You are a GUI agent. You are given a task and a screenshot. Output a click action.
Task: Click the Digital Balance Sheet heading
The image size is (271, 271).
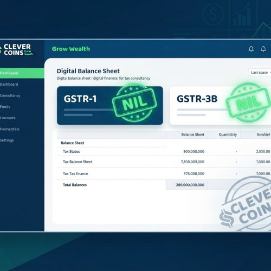point(88,71)
